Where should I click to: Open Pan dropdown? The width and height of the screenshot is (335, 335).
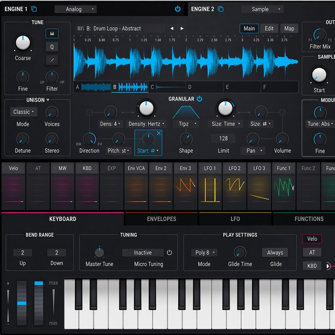click(253, 150)
